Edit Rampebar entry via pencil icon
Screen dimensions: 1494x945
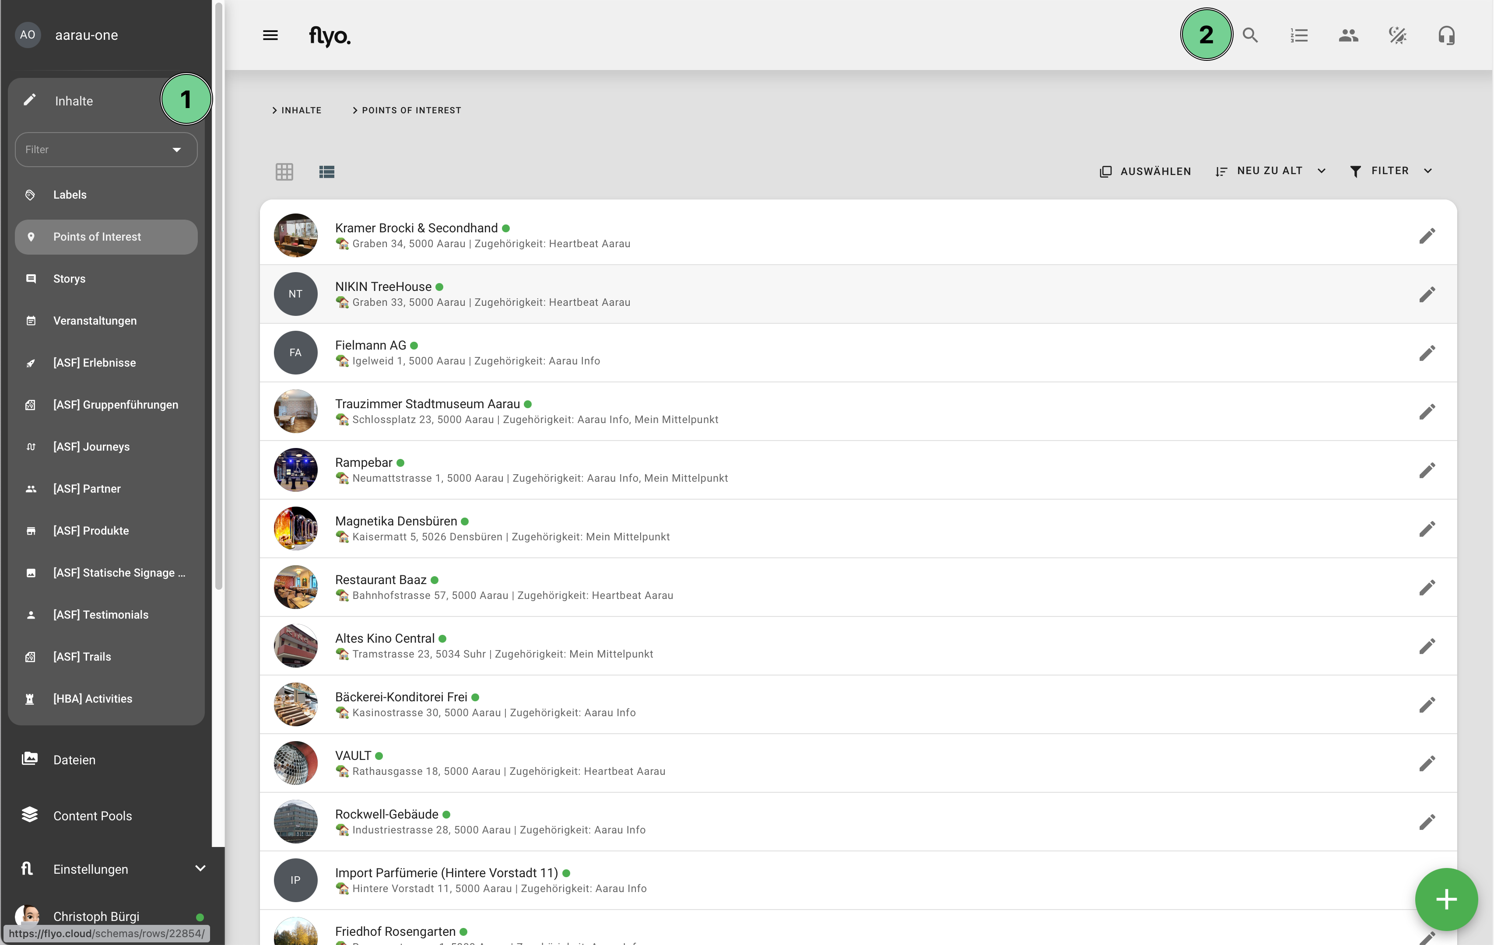click(1426, 470)
